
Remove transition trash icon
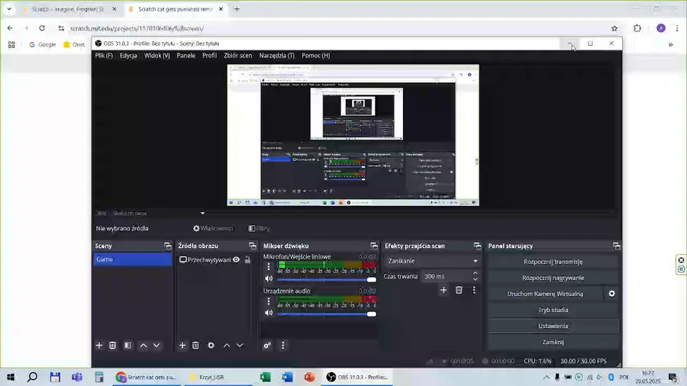coord(459,290)
